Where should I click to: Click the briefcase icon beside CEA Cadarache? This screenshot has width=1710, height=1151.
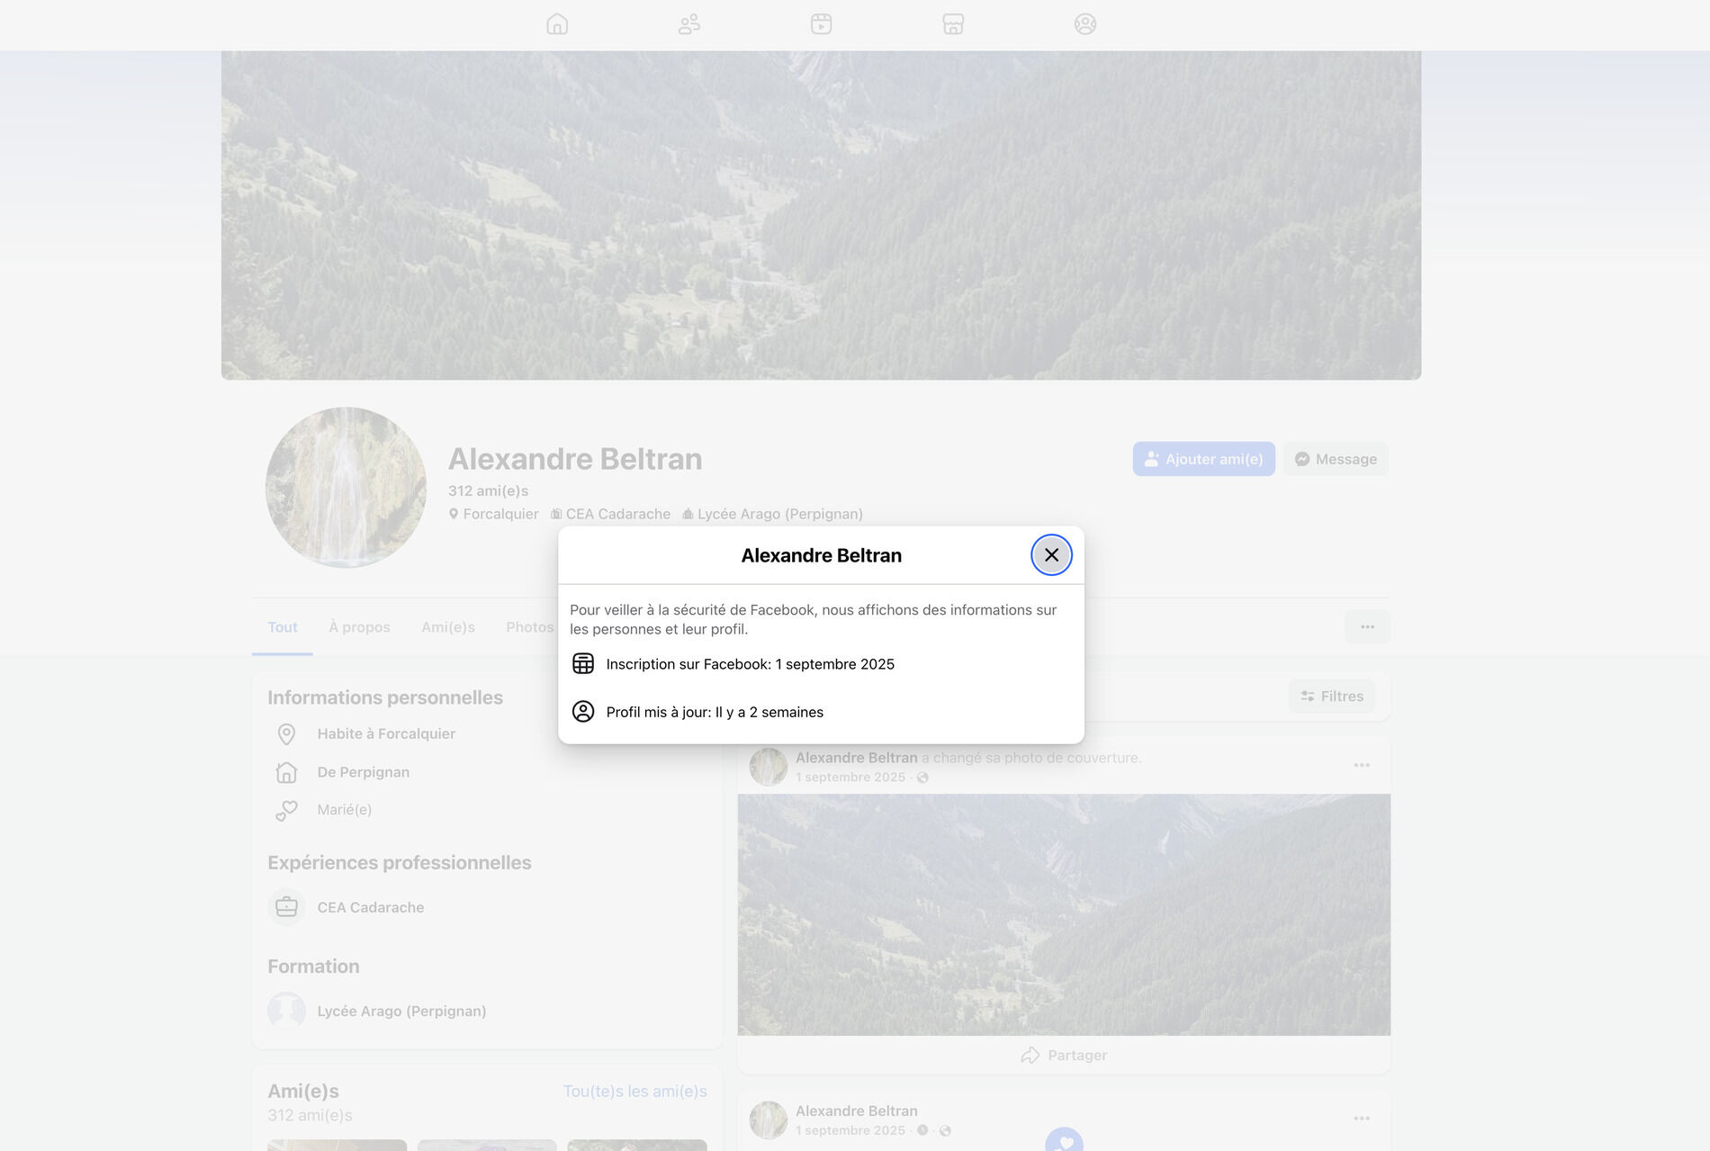(x=286, y=907)
